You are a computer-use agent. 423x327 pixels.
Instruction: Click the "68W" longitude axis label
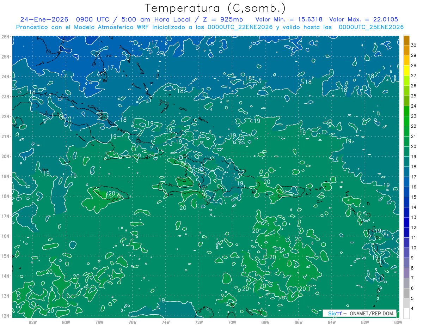[x=265, y=322]
